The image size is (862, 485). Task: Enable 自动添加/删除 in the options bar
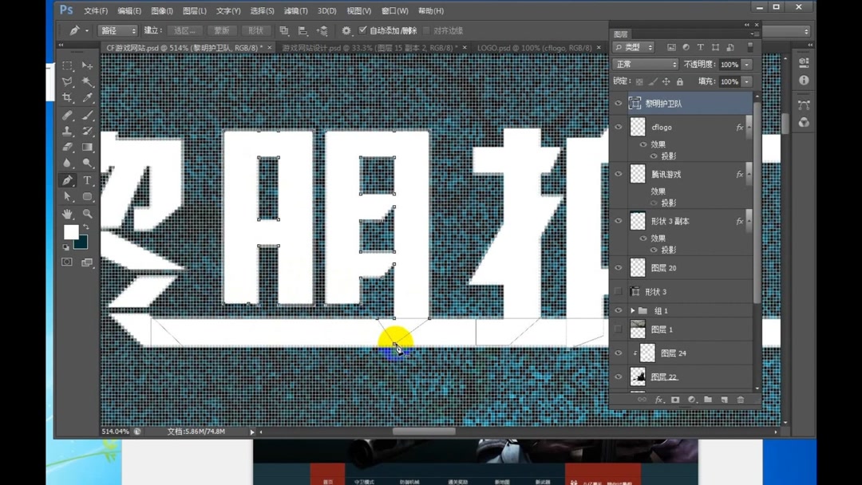pyautogui.click(x=364, y=30)
